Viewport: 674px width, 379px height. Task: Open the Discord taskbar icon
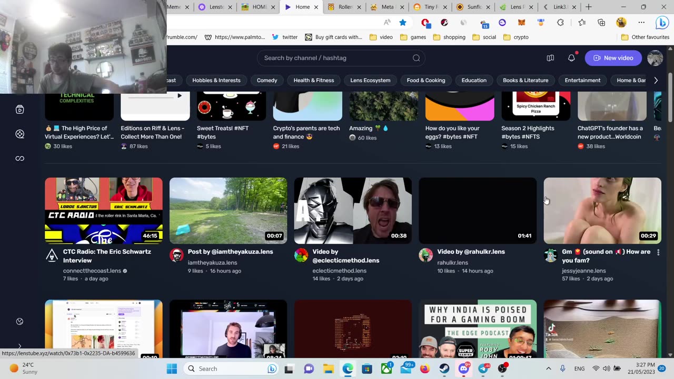[x=463, y=368]
